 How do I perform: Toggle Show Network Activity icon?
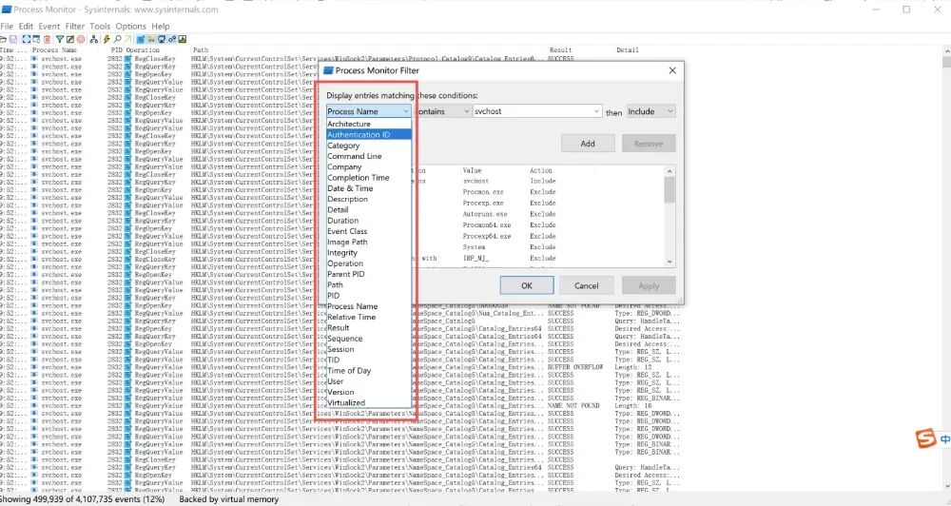coord(162,39)
